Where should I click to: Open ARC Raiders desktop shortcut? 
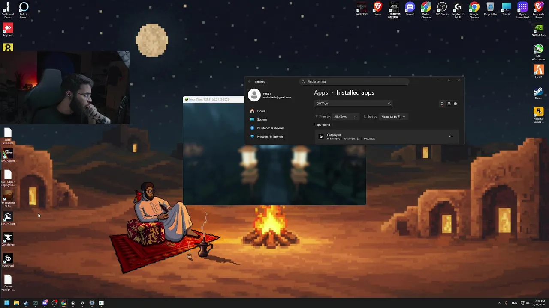[x=8, y=155]
